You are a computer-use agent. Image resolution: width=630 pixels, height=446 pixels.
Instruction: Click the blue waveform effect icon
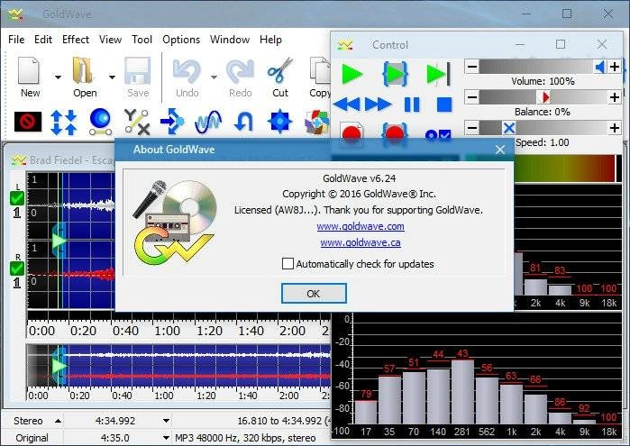click(x=207, y=122)
